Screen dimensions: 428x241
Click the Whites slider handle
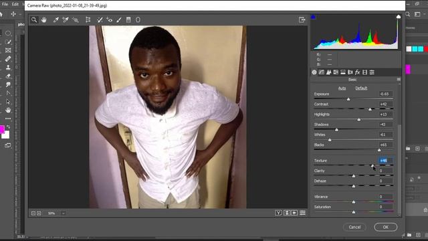point(330,140)
